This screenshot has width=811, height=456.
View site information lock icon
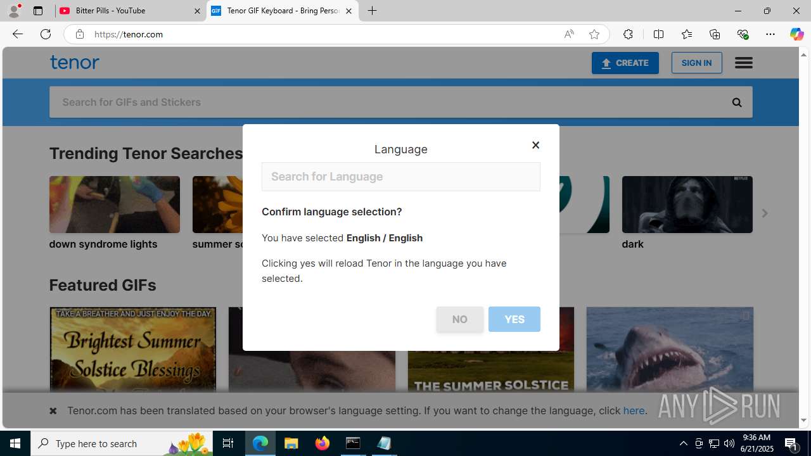click(79, 34)
